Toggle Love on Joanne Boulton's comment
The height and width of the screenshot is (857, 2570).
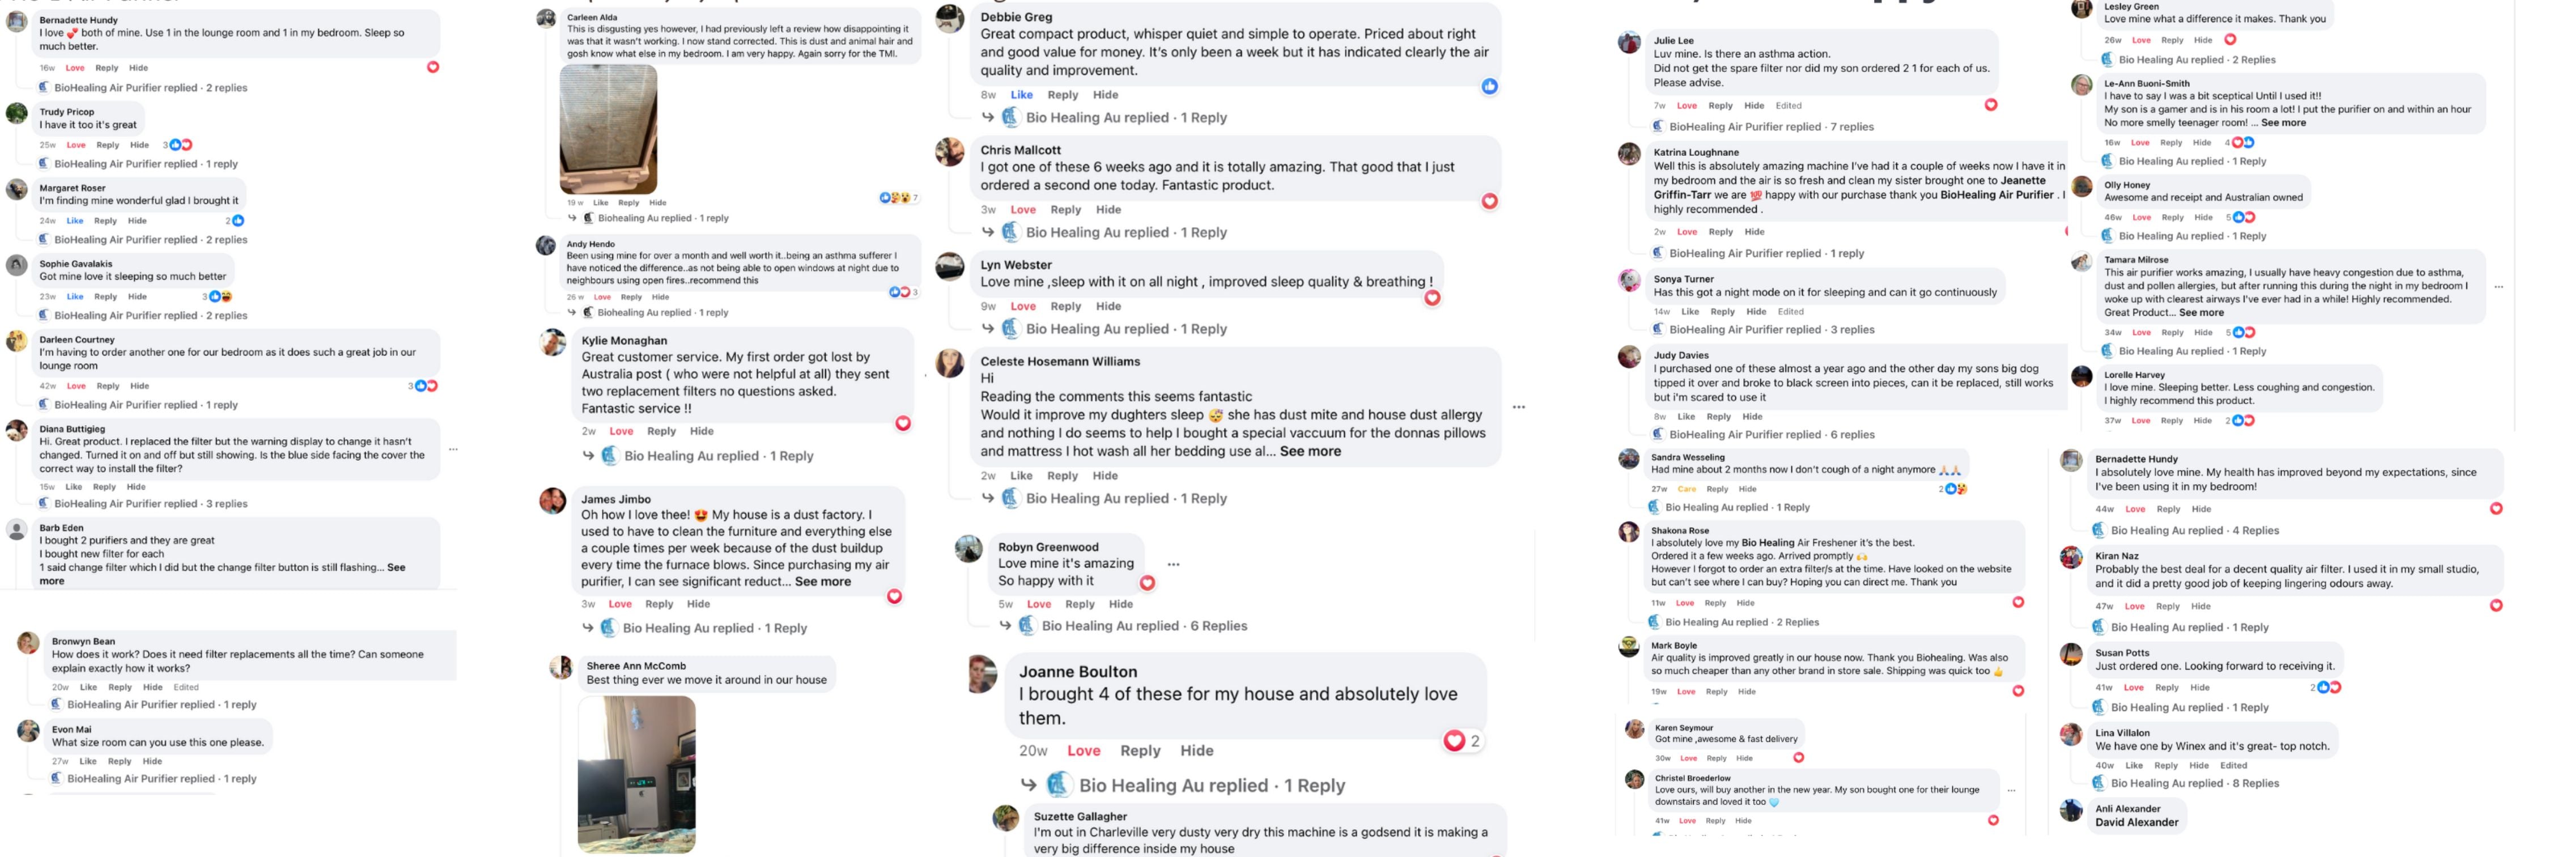pos(1084,751)
